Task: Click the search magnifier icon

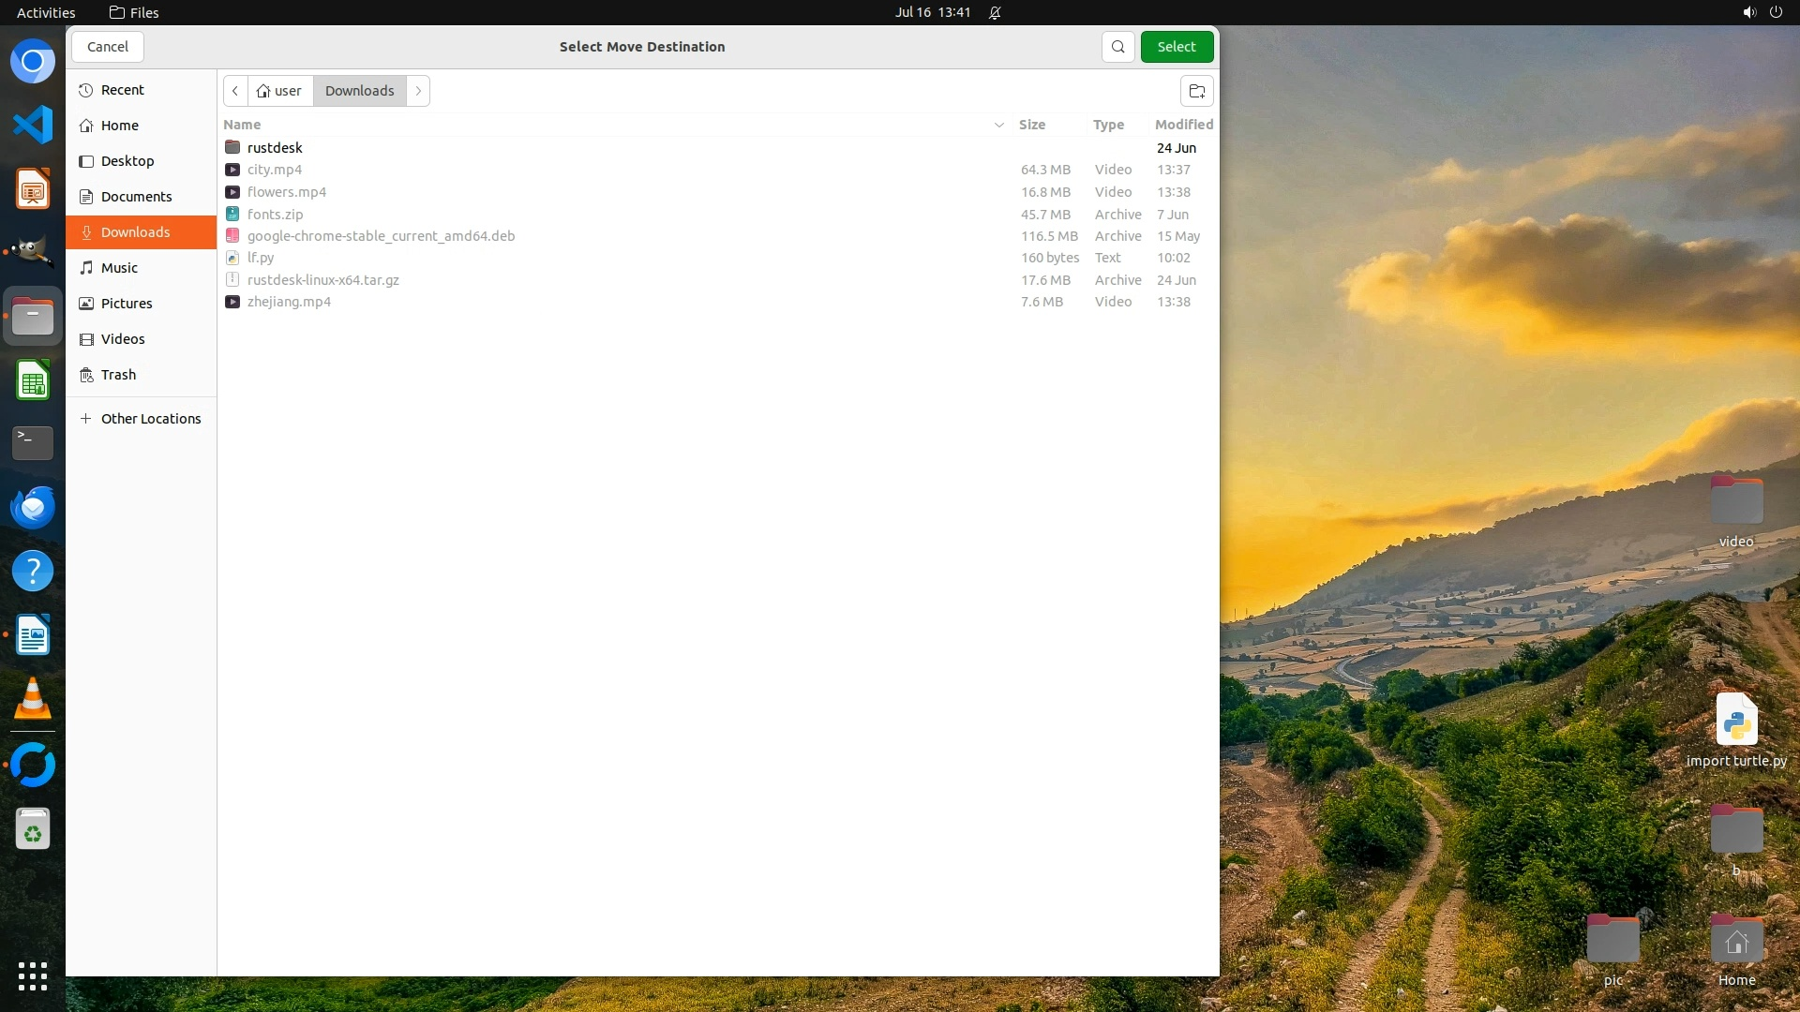Action: point(1117,47)
